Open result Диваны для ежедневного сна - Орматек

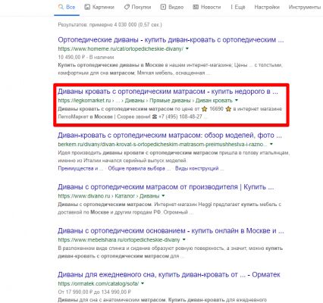(169, 274)
